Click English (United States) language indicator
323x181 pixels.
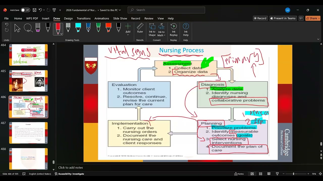(x=40, y=174)
